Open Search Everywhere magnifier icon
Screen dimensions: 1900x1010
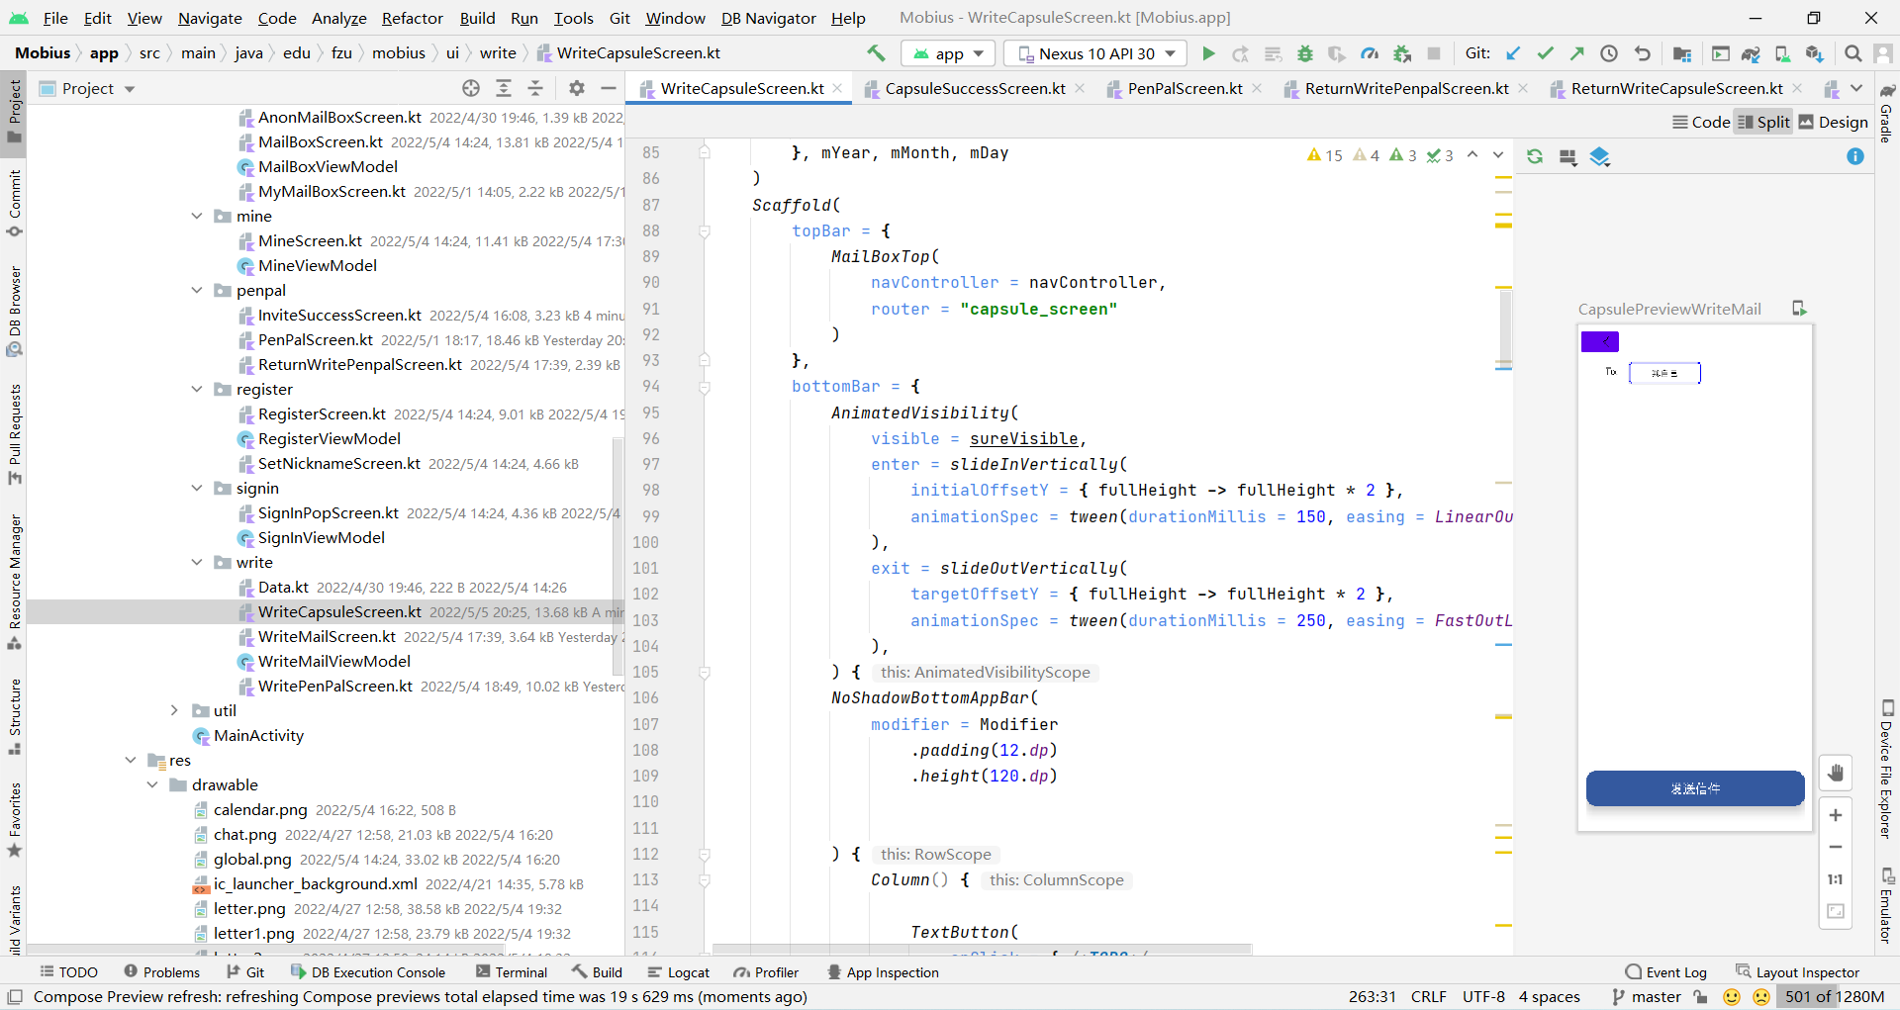click(1853, 53)
